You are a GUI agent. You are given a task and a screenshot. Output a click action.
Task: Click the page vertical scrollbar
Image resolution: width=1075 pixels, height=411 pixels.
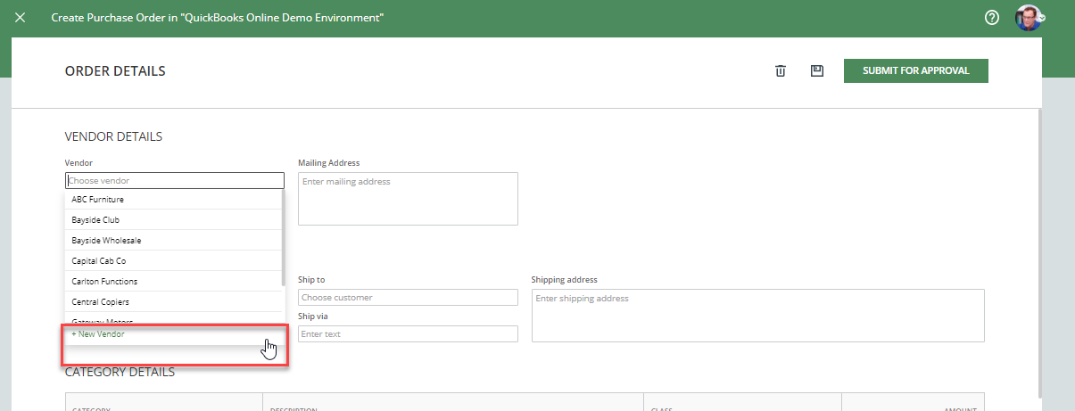pyautogui.click(x=1038, y=254)
